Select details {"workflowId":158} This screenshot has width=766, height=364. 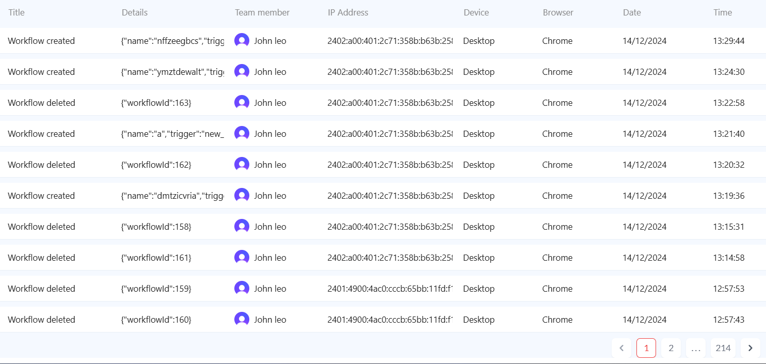(156, 227)
